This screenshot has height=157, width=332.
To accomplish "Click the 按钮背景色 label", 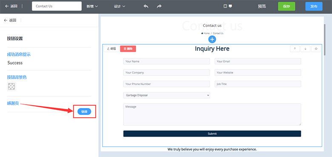I will click(x=17, y=77).
